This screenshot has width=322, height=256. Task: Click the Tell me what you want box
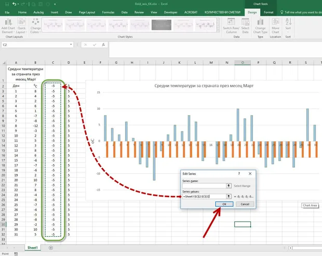pos(301,12)
